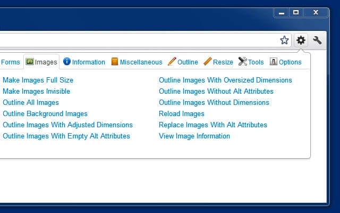Click the bookmark star icon
The height and width of the screenshot is (213, 340).
285,40
